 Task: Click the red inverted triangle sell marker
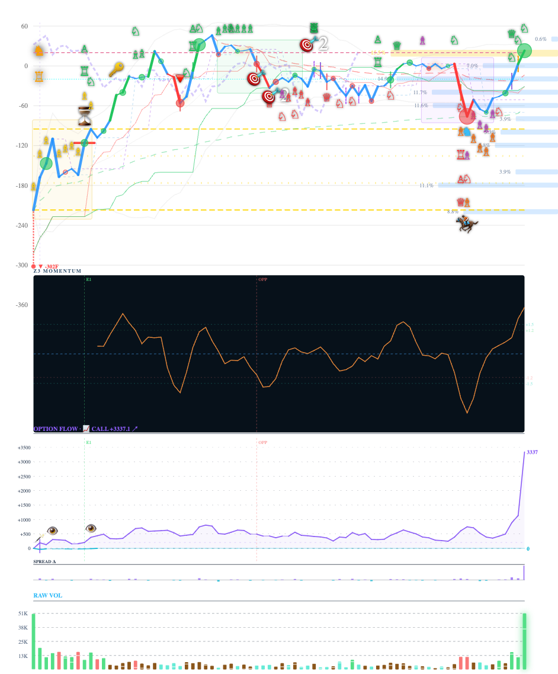(179, 77)
